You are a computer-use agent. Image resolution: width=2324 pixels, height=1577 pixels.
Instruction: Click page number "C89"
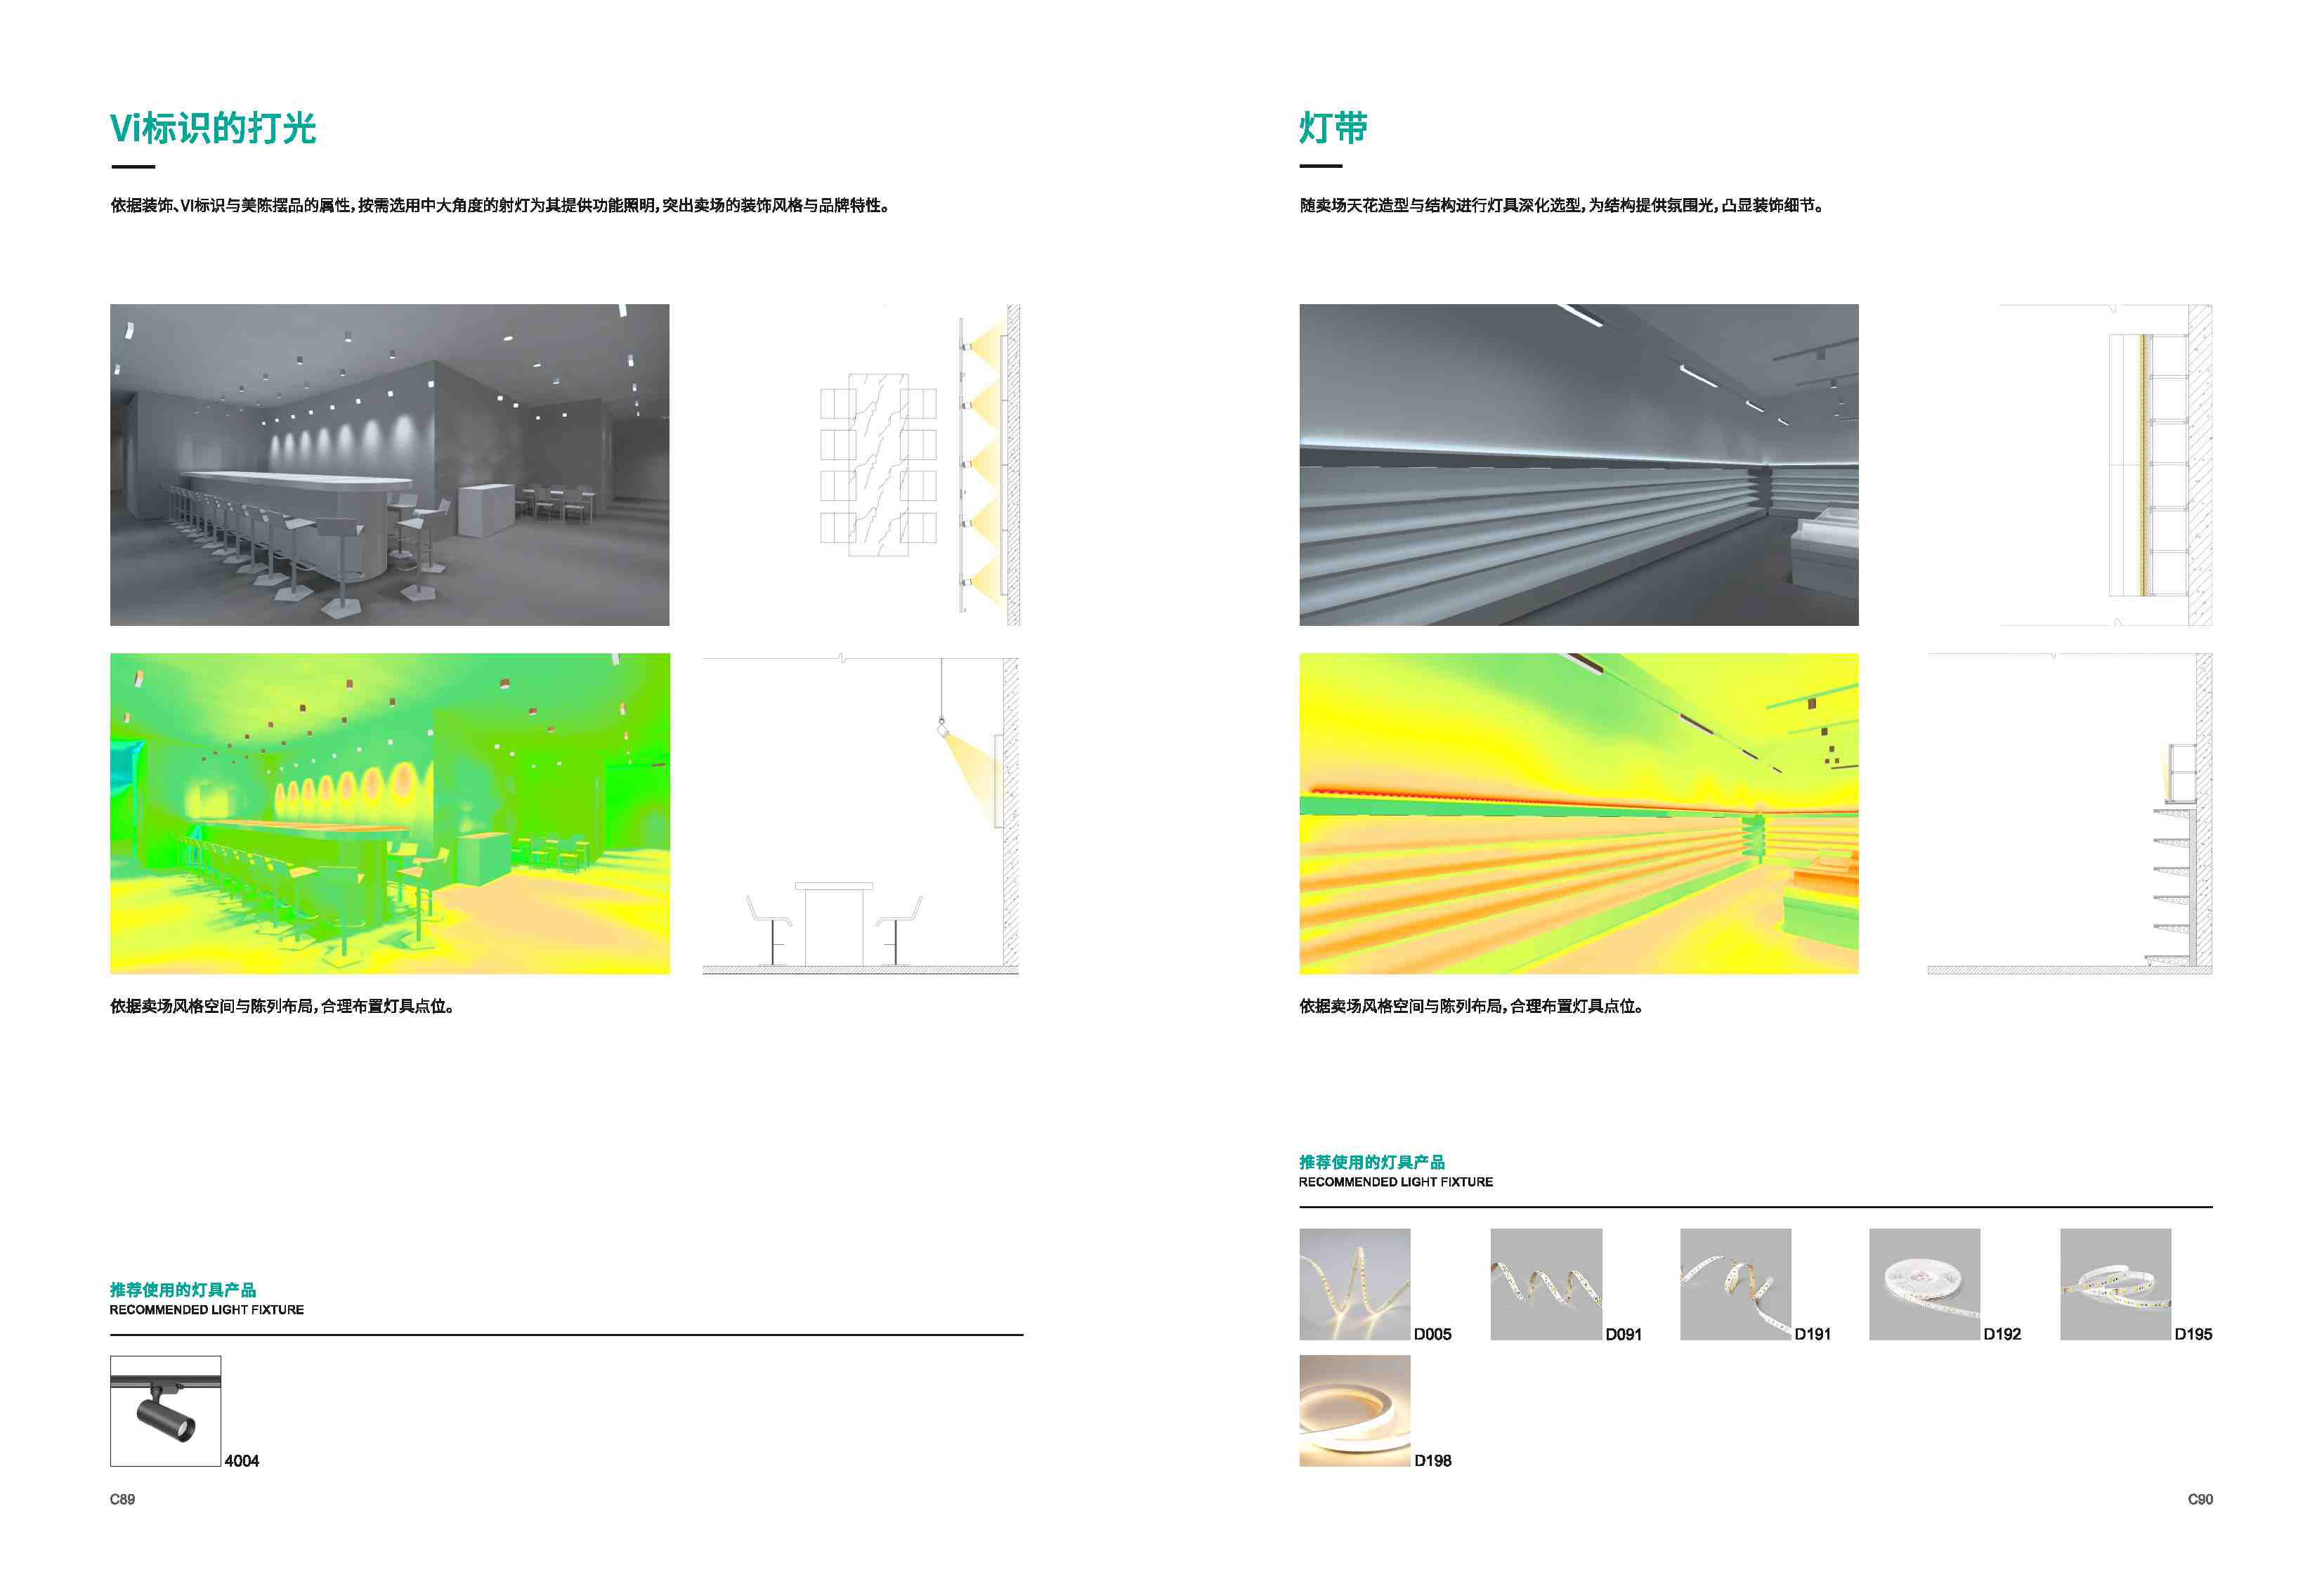[x=122, y=1499]
